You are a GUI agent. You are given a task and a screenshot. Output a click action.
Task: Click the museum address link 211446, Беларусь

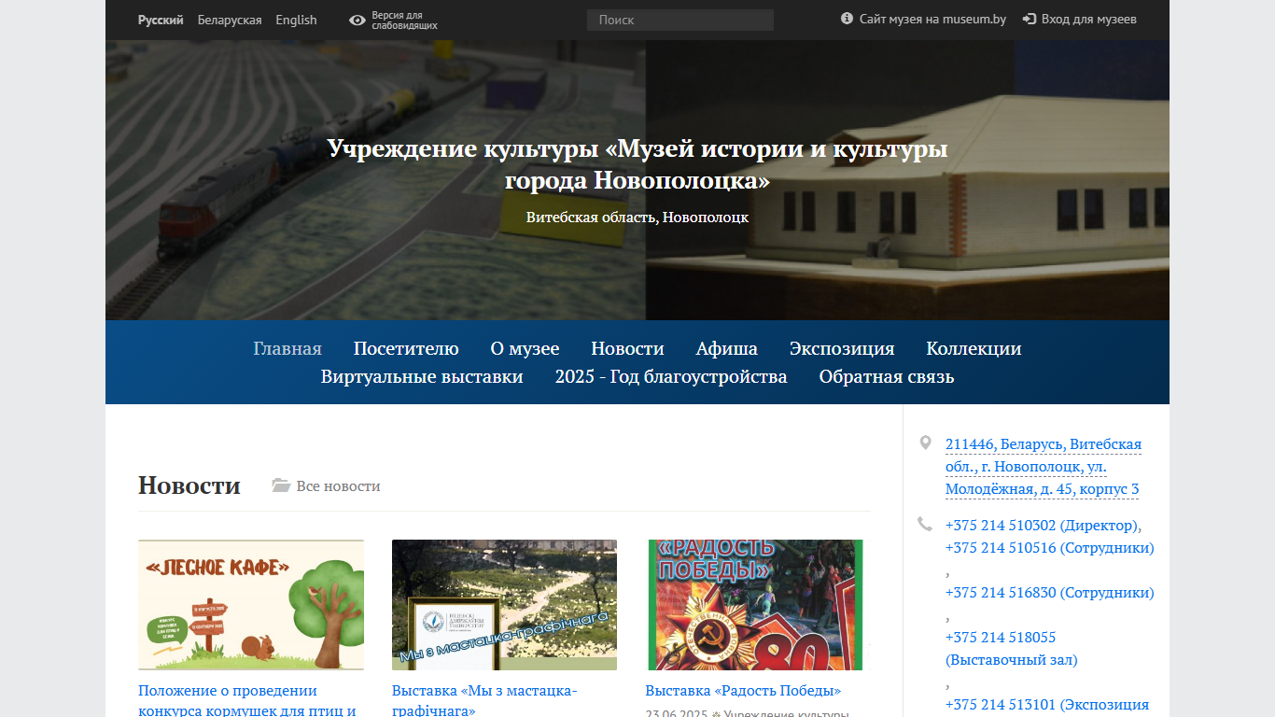click(1044, 467)
